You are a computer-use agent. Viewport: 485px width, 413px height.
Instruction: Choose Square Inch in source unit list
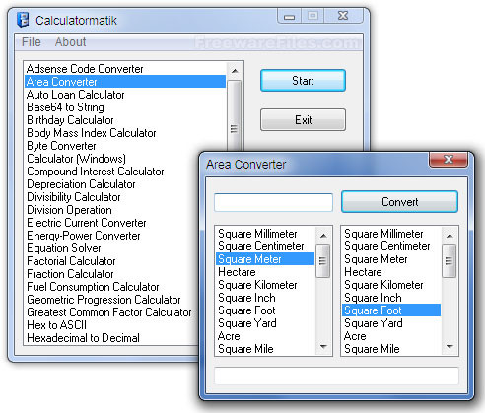(265, 298)
